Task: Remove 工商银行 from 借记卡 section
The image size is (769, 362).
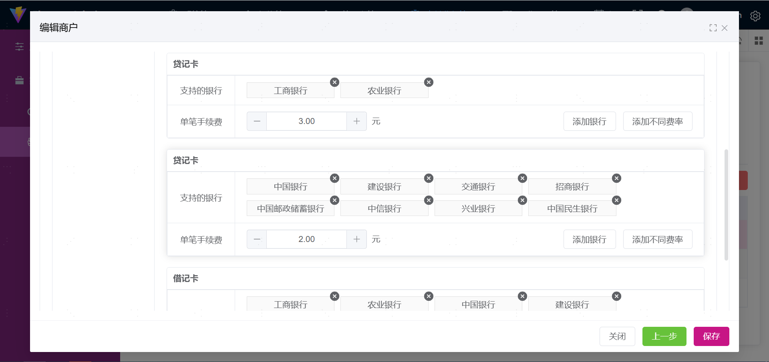Action: (x=334, y=296)
